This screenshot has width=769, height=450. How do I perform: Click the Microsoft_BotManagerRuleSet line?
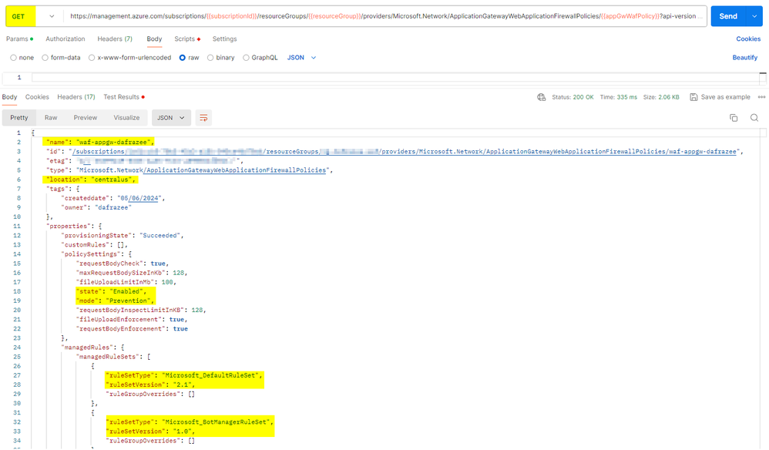190,422
